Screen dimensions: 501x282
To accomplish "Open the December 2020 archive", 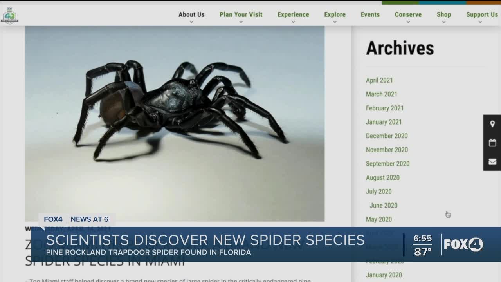I will click(387, 136).
